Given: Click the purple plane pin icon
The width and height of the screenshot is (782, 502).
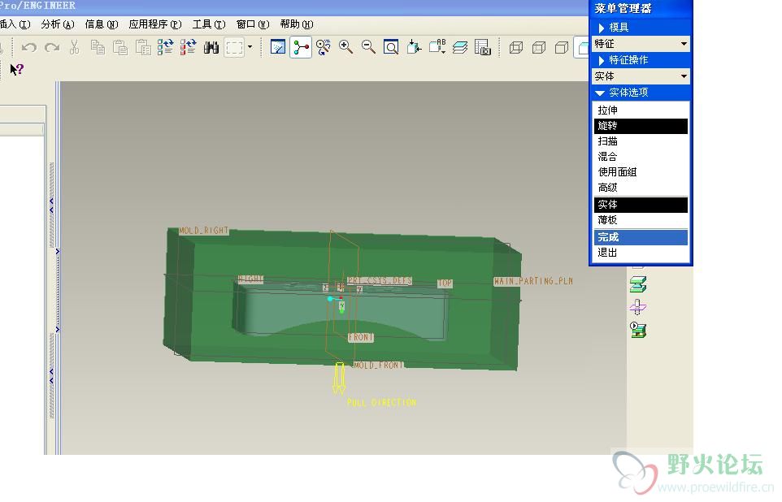Looking at the screenshot, I should click(638, 306).
